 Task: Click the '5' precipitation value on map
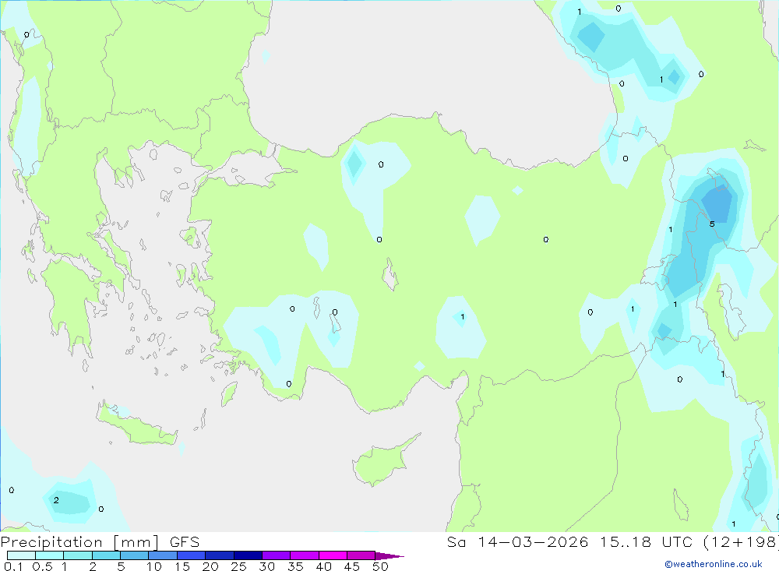click(x=712, y=224)
